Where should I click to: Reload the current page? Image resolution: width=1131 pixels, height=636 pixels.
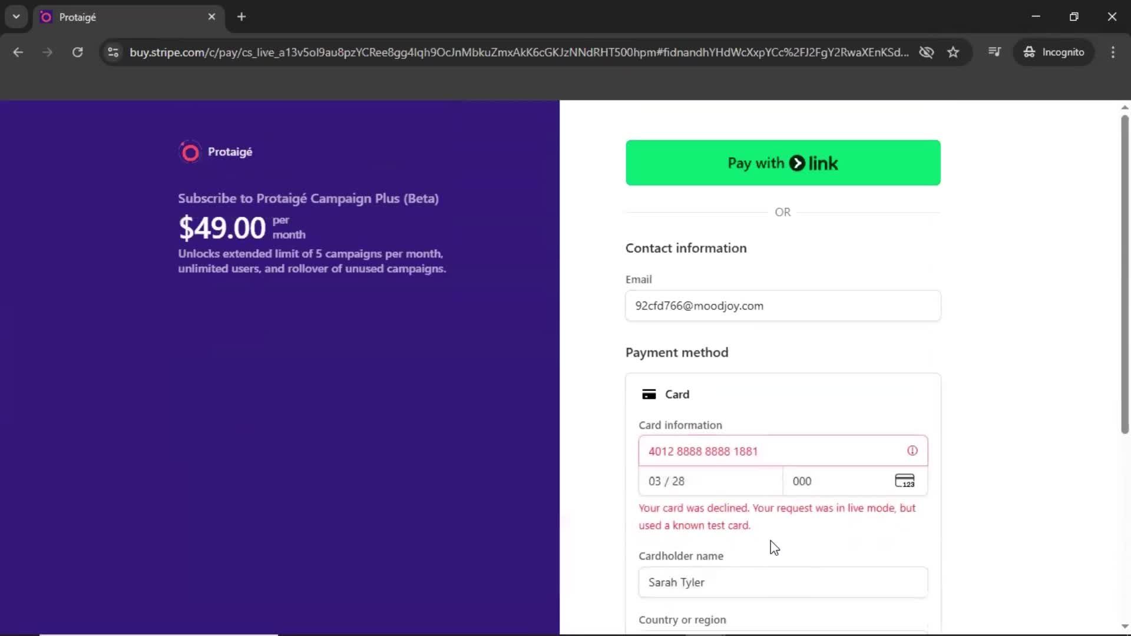pos(77,52)
